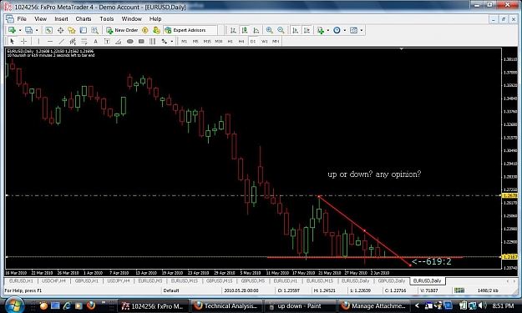Image resolution: width=522 pixels, height=313 pixels.
Task: Switch to line chart type
Action: (x=256, y=30)
